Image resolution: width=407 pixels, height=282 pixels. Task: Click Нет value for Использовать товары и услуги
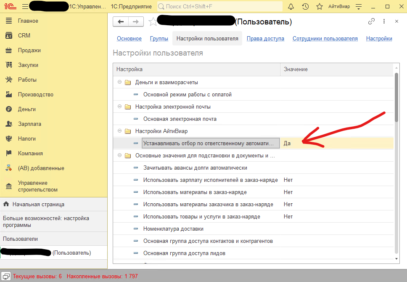tap(288, 216)
